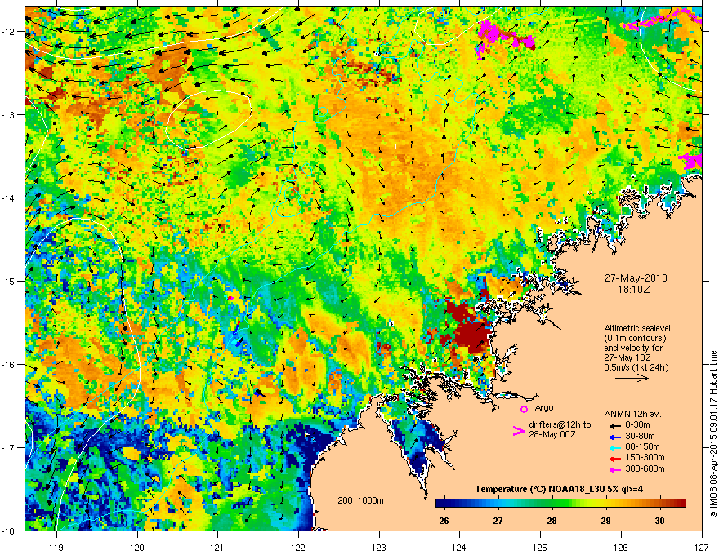Screen dimensions: 719x555
Task: Click the '300-600m' depth label
Action: click(x=645, y=468)
